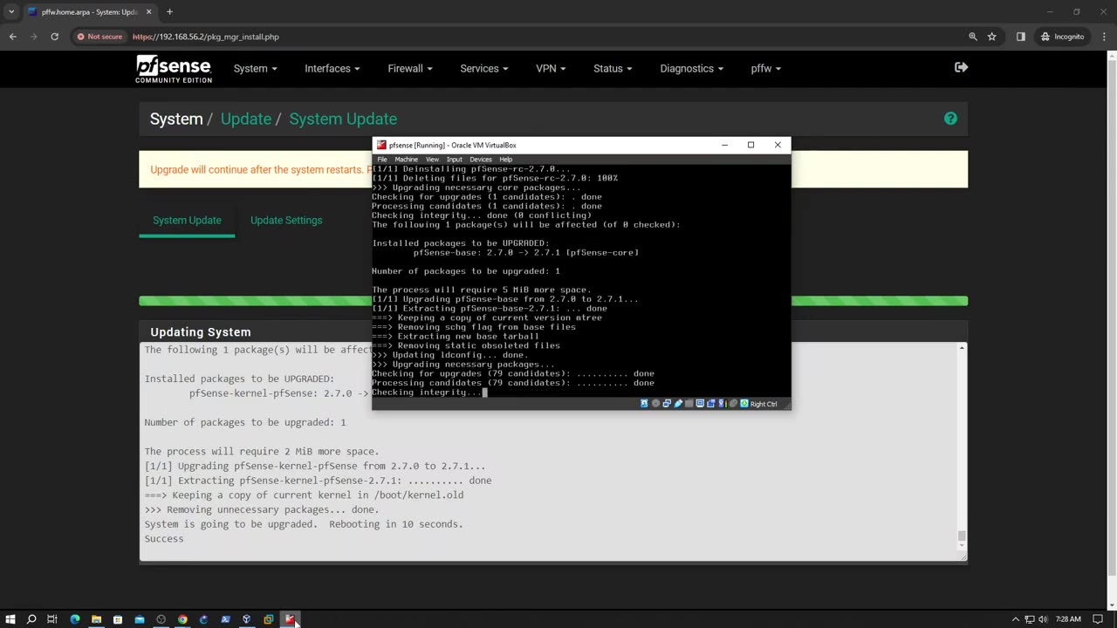
Task: Expand the pfSense System dropdown
Action: (x=255, y=69)
